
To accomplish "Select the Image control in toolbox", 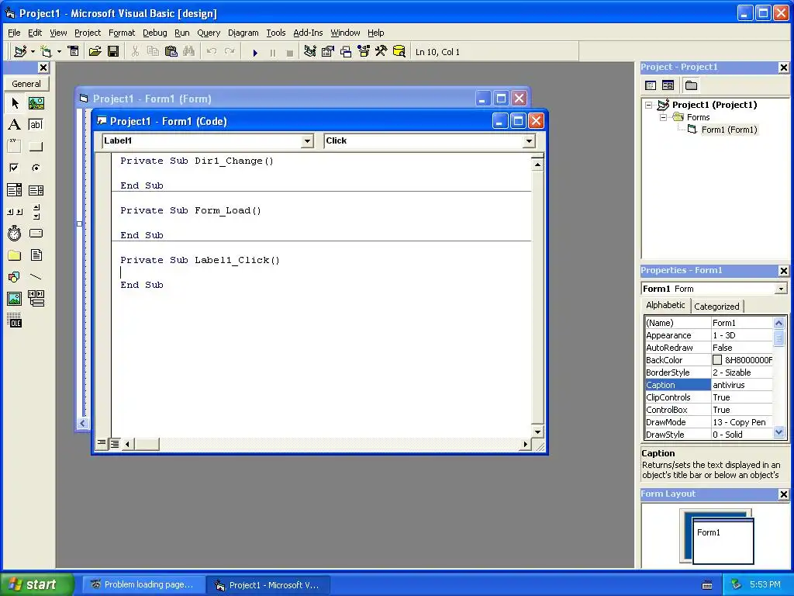I will click(x=15, y=299).
